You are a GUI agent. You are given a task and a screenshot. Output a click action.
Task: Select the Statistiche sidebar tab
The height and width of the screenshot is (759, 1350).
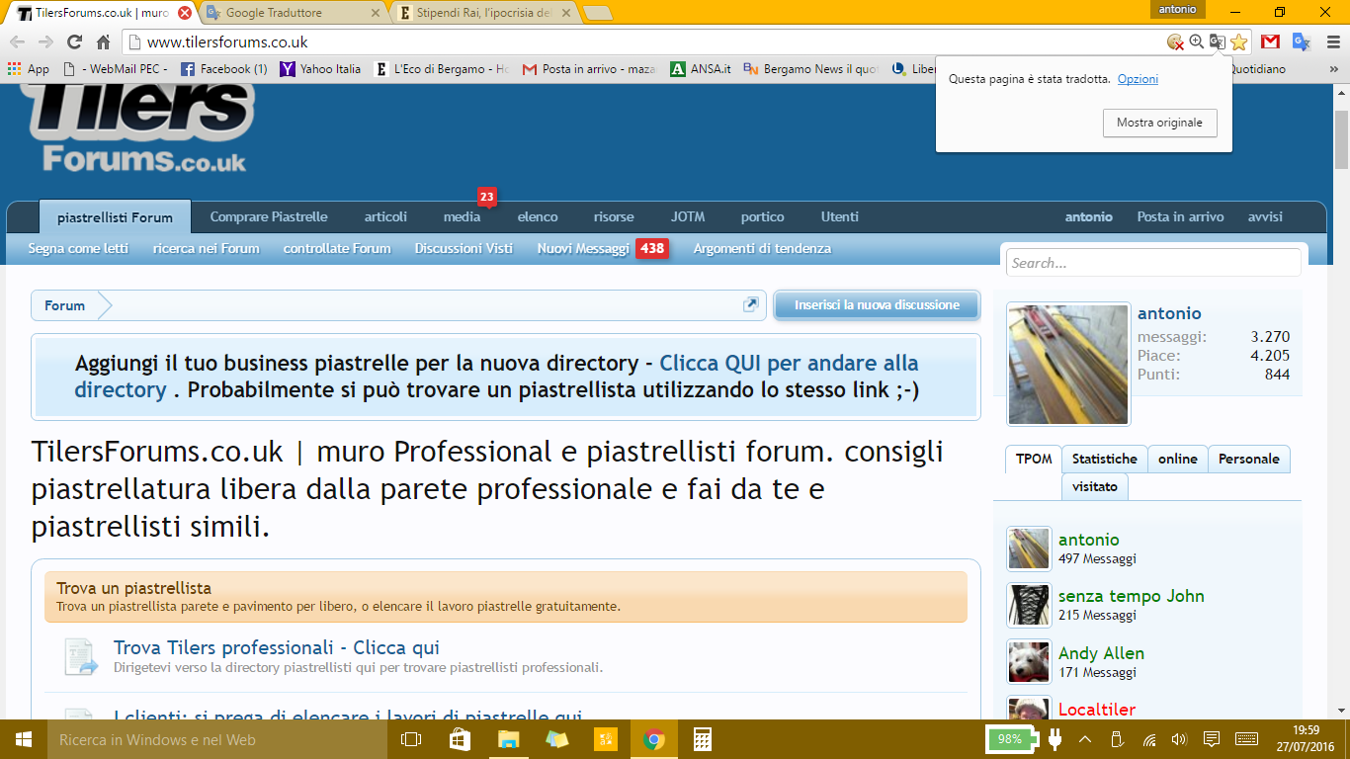[1105, 459]
